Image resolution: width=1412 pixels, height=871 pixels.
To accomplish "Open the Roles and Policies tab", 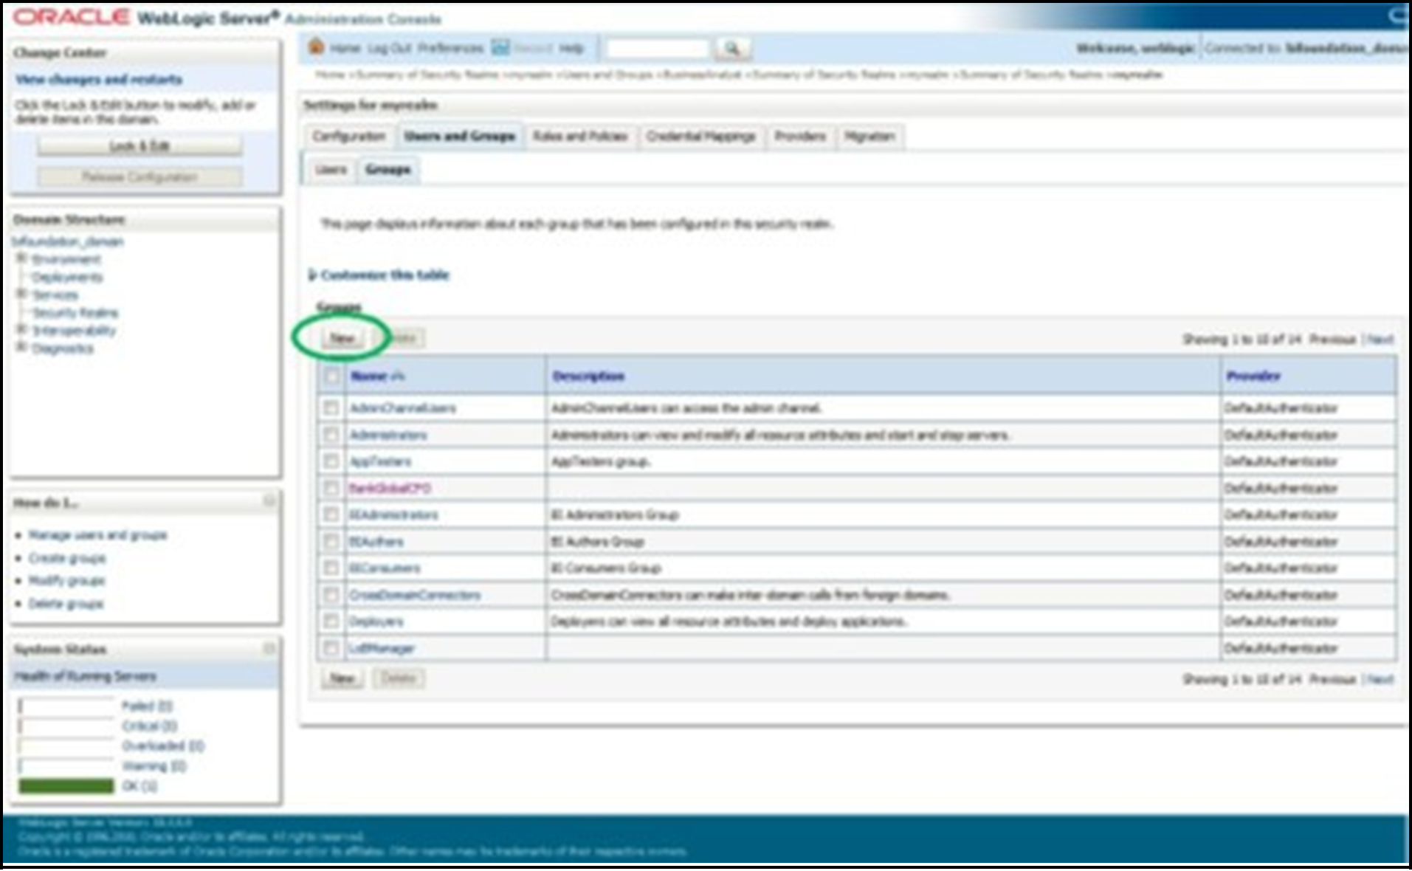I will tap(580, 137).
